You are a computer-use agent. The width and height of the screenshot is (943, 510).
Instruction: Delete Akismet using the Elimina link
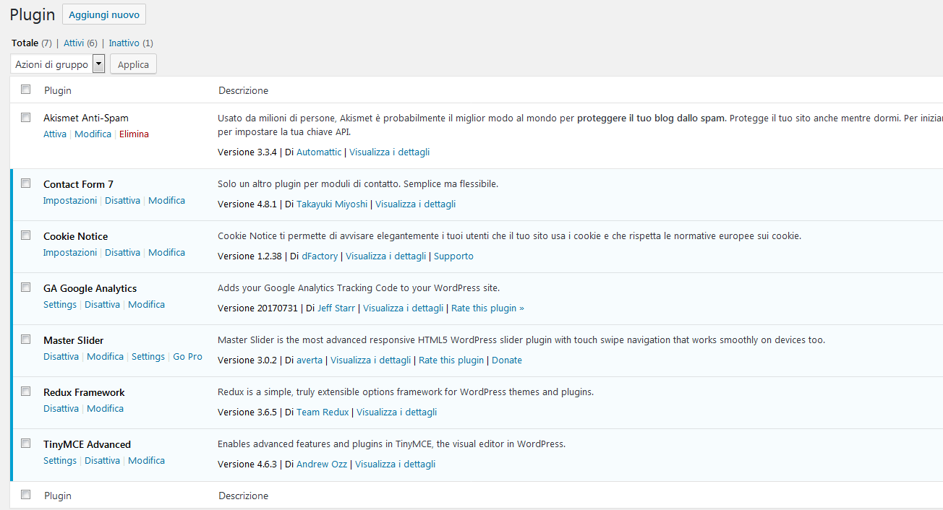pos(134,134)
